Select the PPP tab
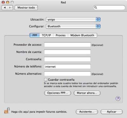Image resolution: width=127 pixels, height=118 pixels. click(35, 35)
